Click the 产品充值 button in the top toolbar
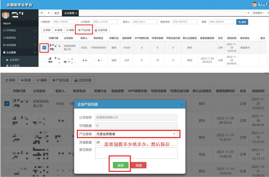This screenshot has width=269, height=177. tap(84, 30)
